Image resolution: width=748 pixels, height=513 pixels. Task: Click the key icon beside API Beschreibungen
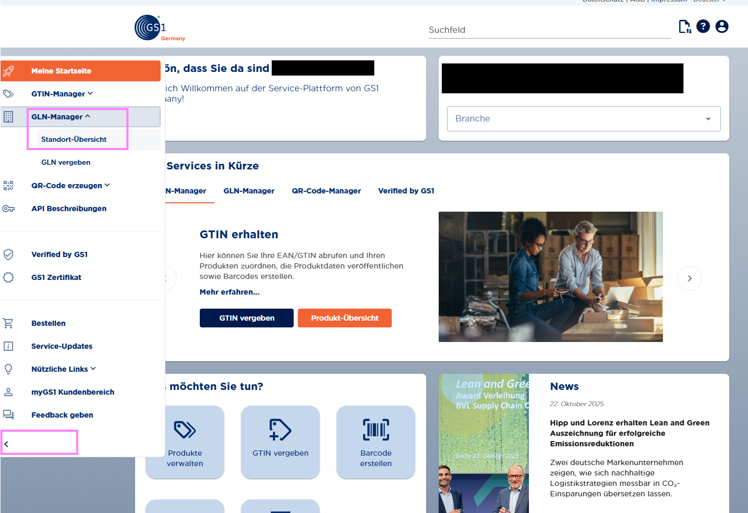(x=8, y=209)
